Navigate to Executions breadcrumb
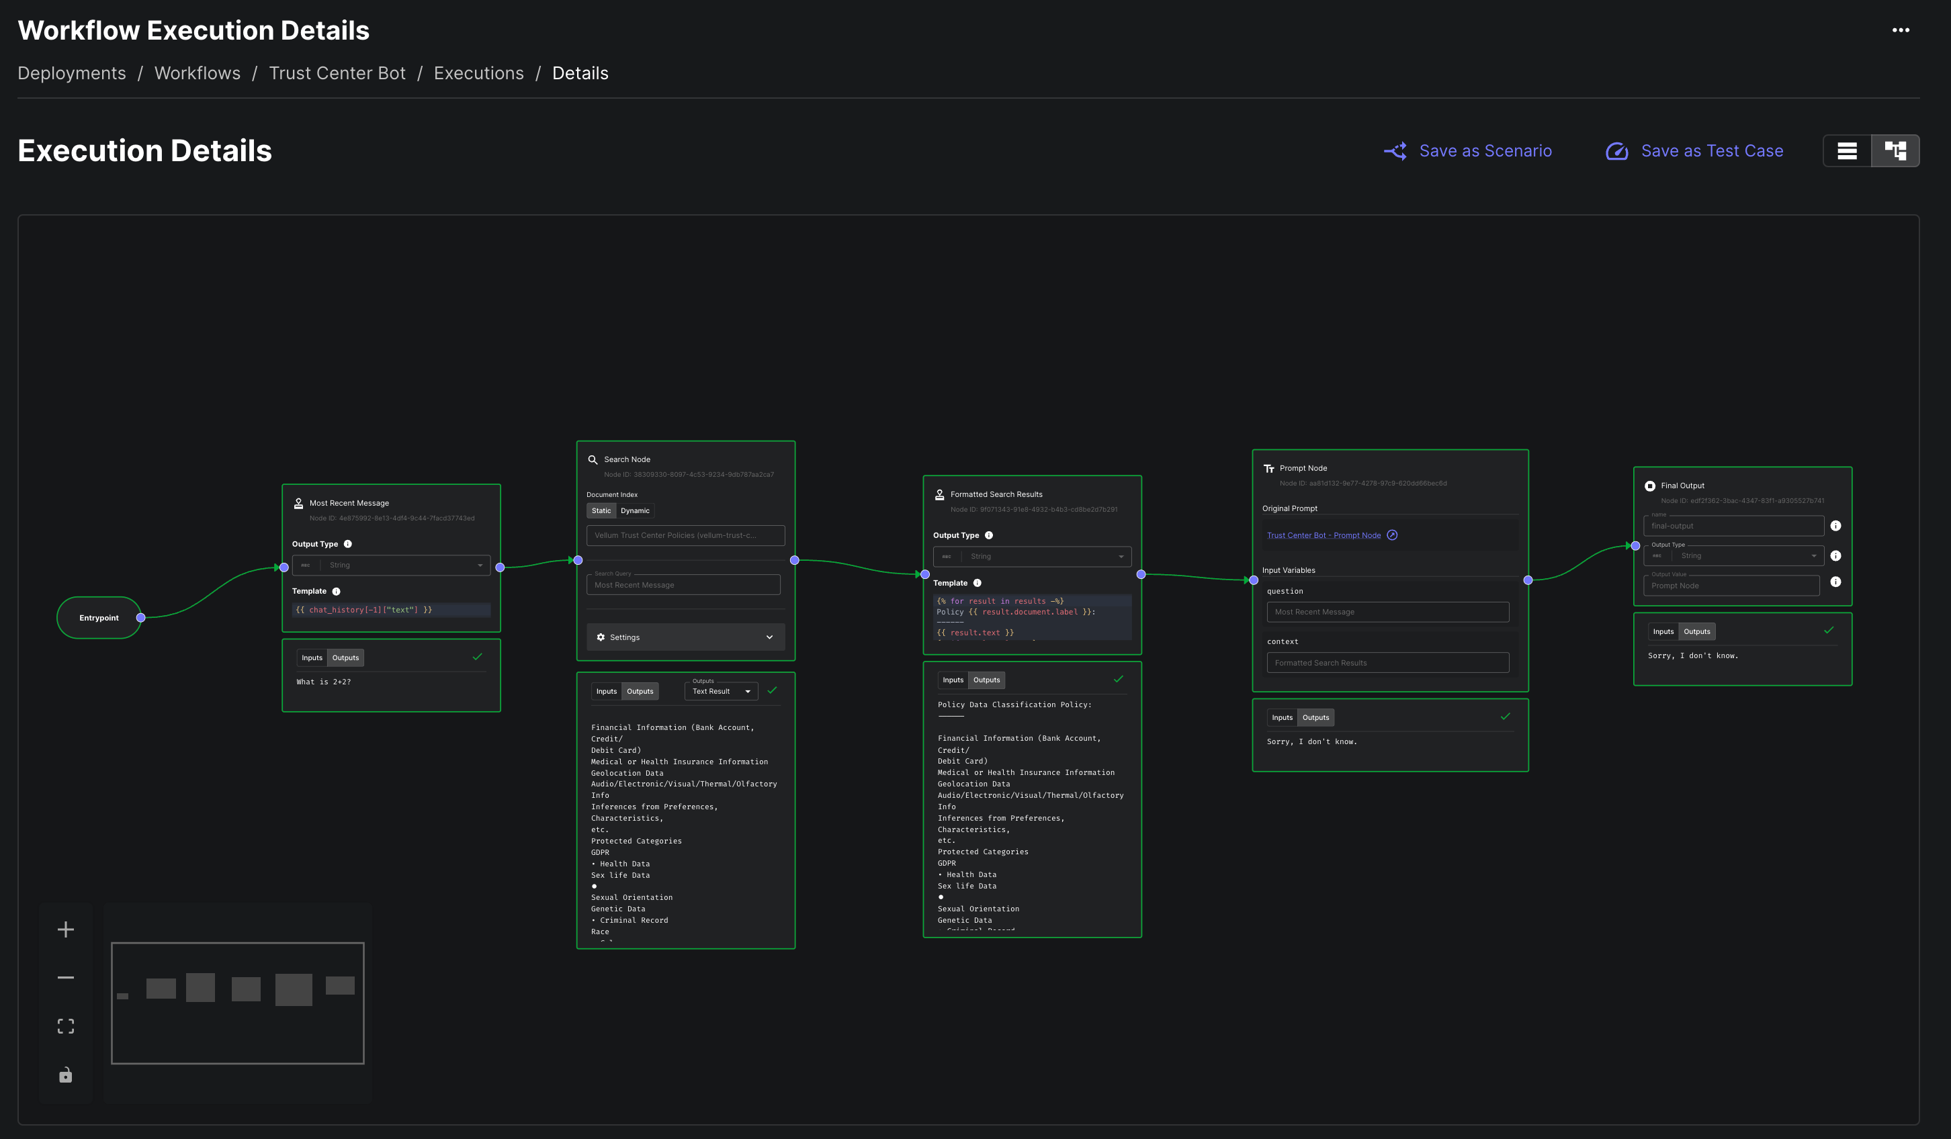This screenshot has height=1139, width=1951. coord(478,73)
